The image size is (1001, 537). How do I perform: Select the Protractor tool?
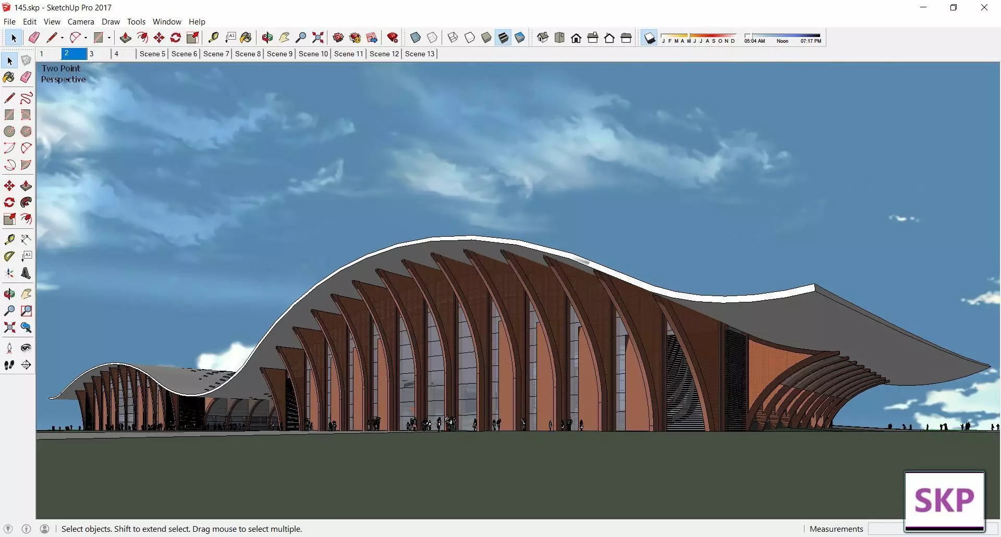click(x=9, y=256)
